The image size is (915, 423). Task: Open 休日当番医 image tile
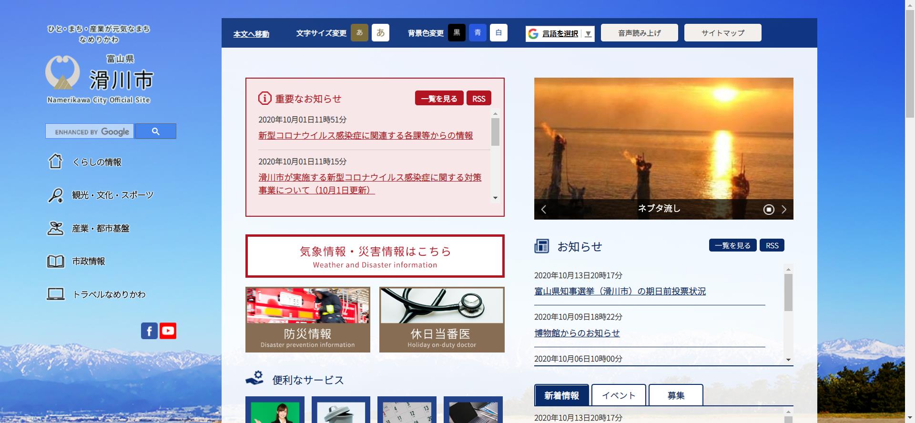click(x=442, y=320)
